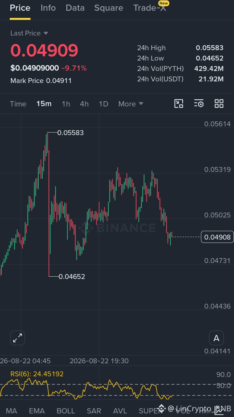Select the 15m interval
The width and height of the screenshot is (234, 417).
tap(44, 104)
